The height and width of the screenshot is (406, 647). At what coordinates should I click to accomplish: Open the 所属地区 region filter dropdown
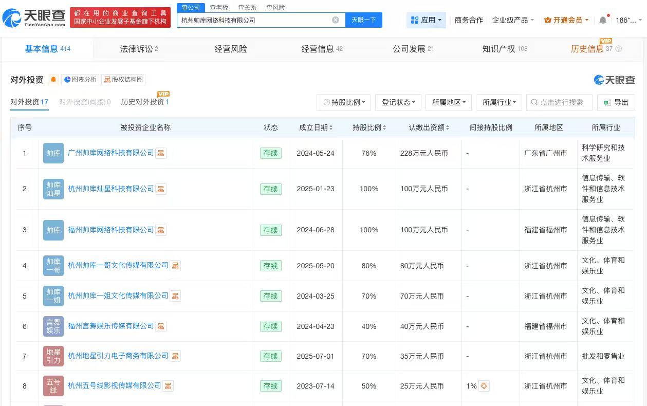pos(448,102)
